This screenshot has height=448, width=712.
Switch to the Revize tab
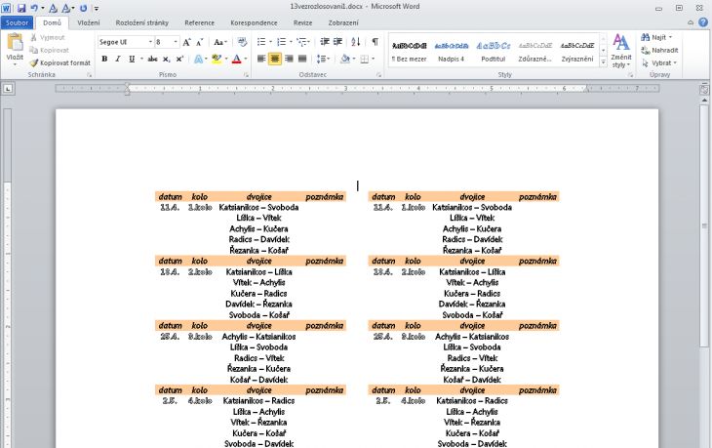coord(302,22)
